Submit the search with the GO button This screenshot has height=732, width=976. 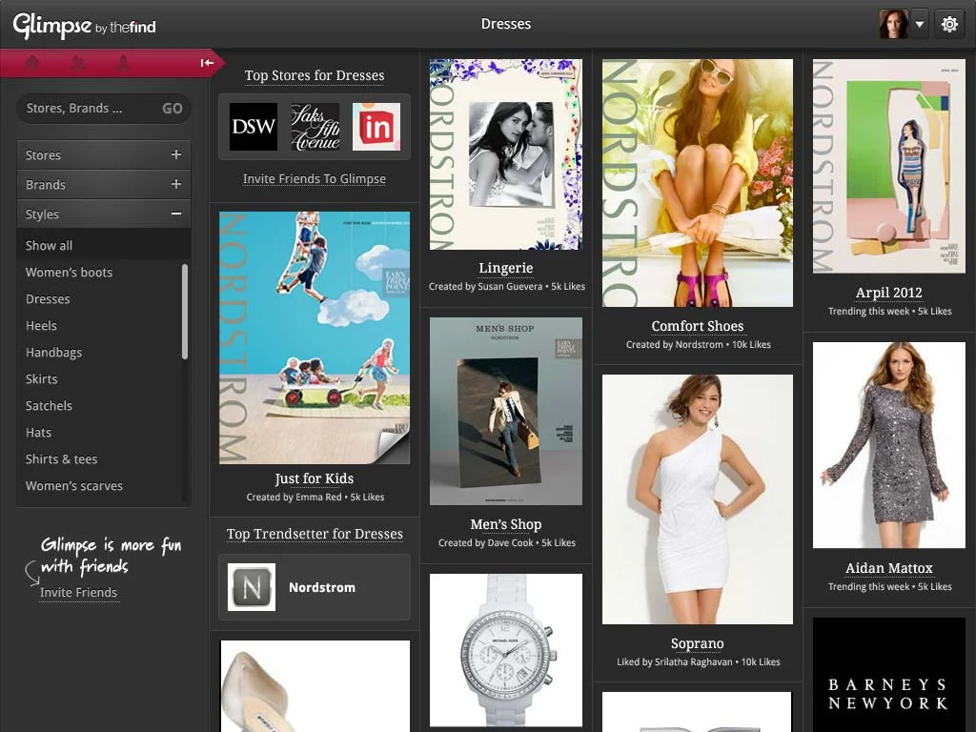173,109
